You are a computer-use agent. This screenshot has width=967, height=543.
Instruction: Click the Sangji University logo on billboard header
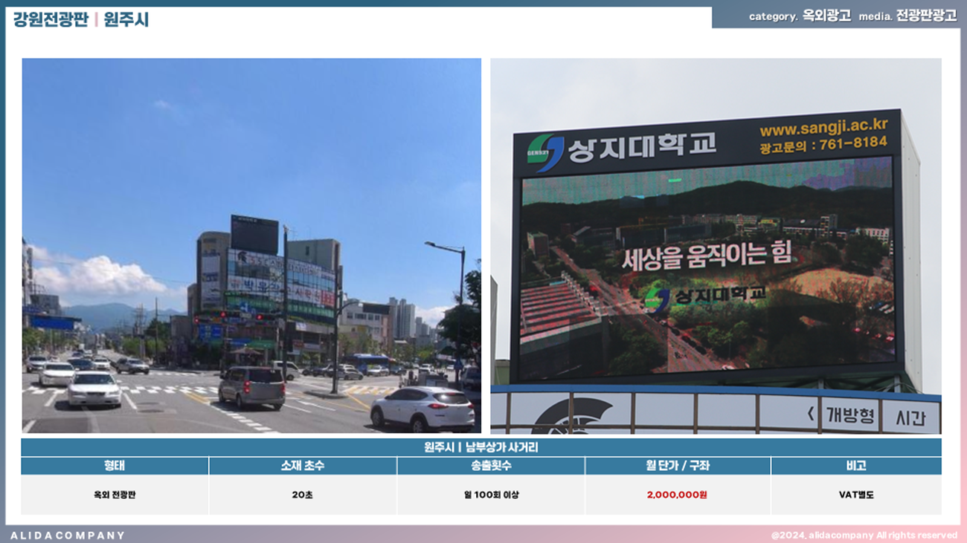tap(545, 149)
